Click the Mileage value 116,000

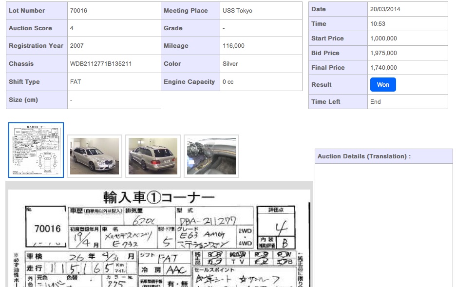click(233, 46)
